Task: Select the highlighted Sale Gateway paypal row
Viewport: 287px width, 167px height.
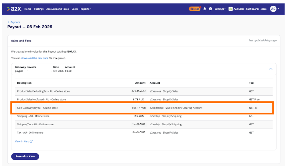Action: (143, 108)
